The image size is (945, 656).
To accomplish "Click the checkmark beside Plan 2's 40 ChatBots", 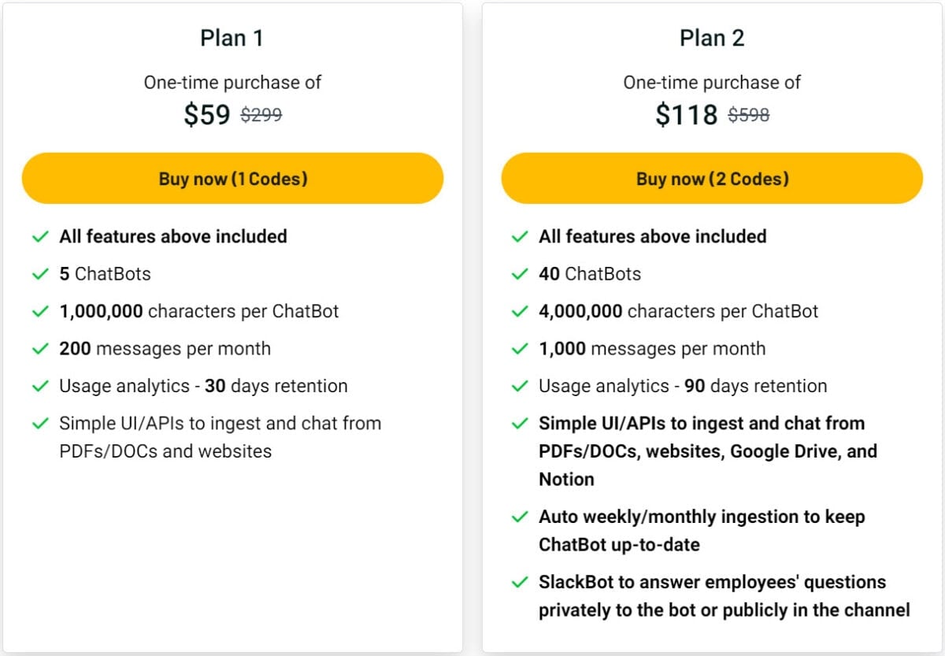I will point(520,274).
